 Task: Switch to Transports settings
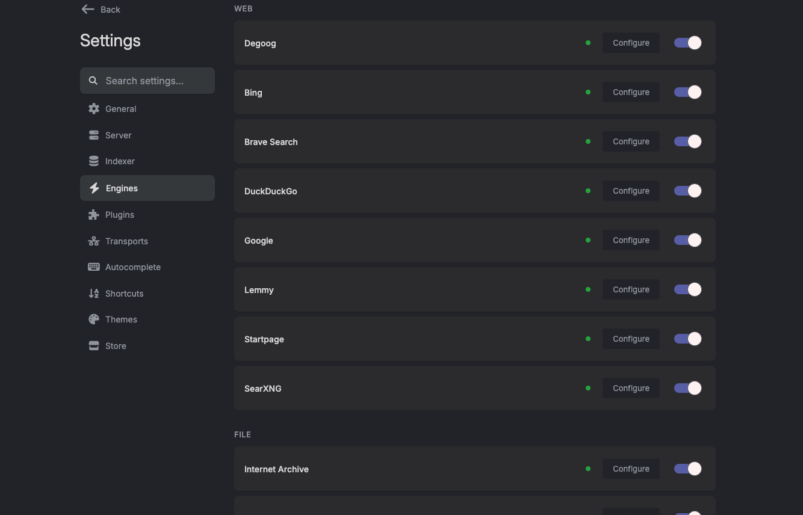147,241
